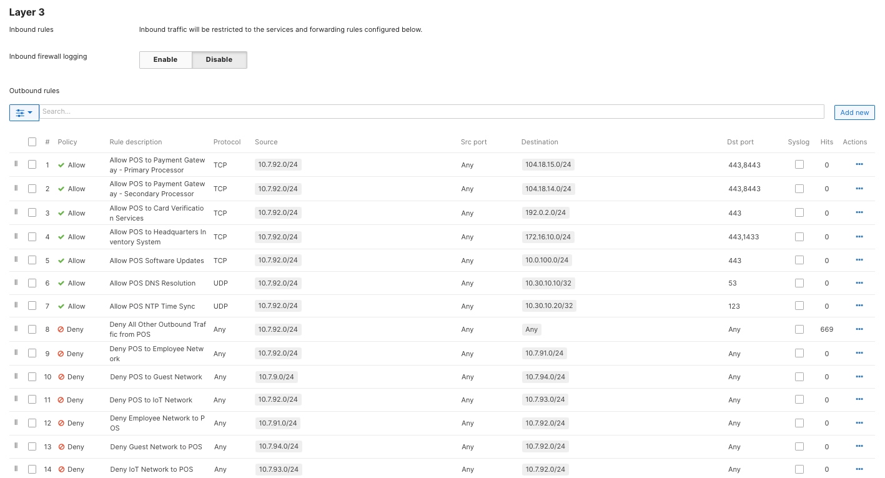Check the checkbox for rule 8
Screen dimensions: 885x478
point(32,329)
